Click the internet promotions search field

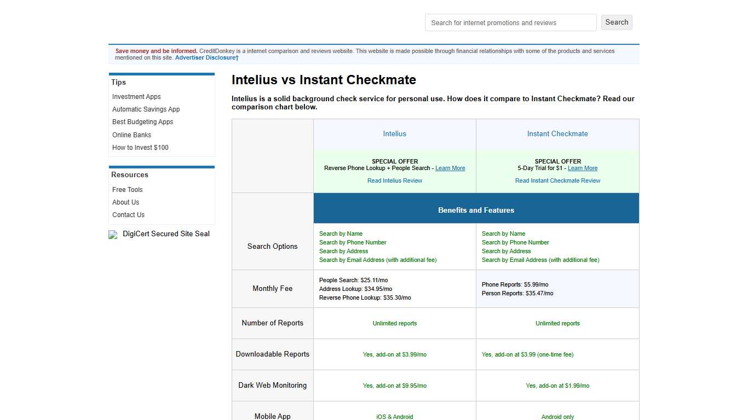[x=510, y=22]
